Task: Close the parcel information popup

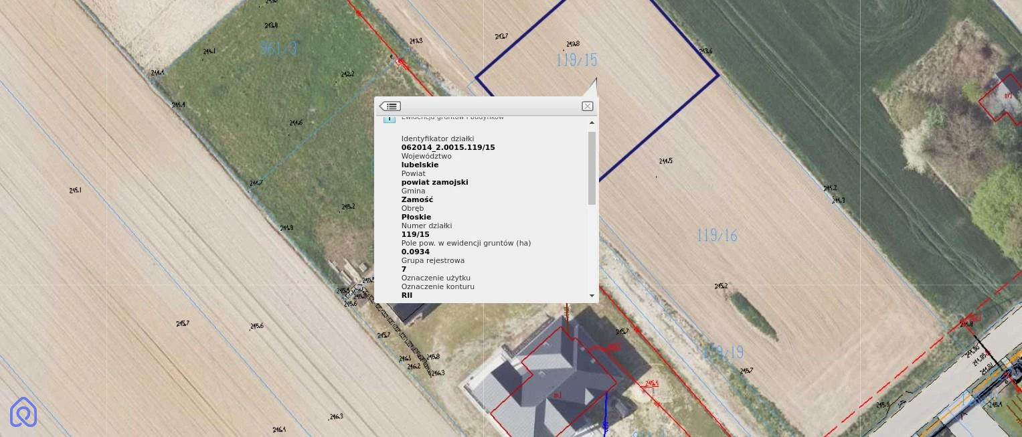Action: (587, 106)
